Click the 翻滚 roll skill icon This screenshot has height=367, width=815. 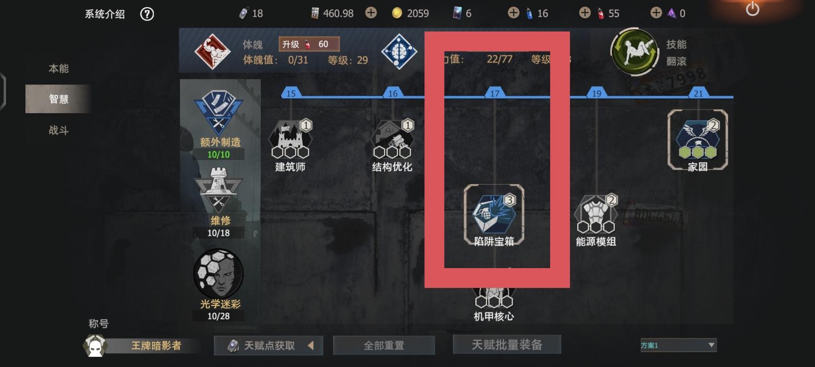click(635, 51)
